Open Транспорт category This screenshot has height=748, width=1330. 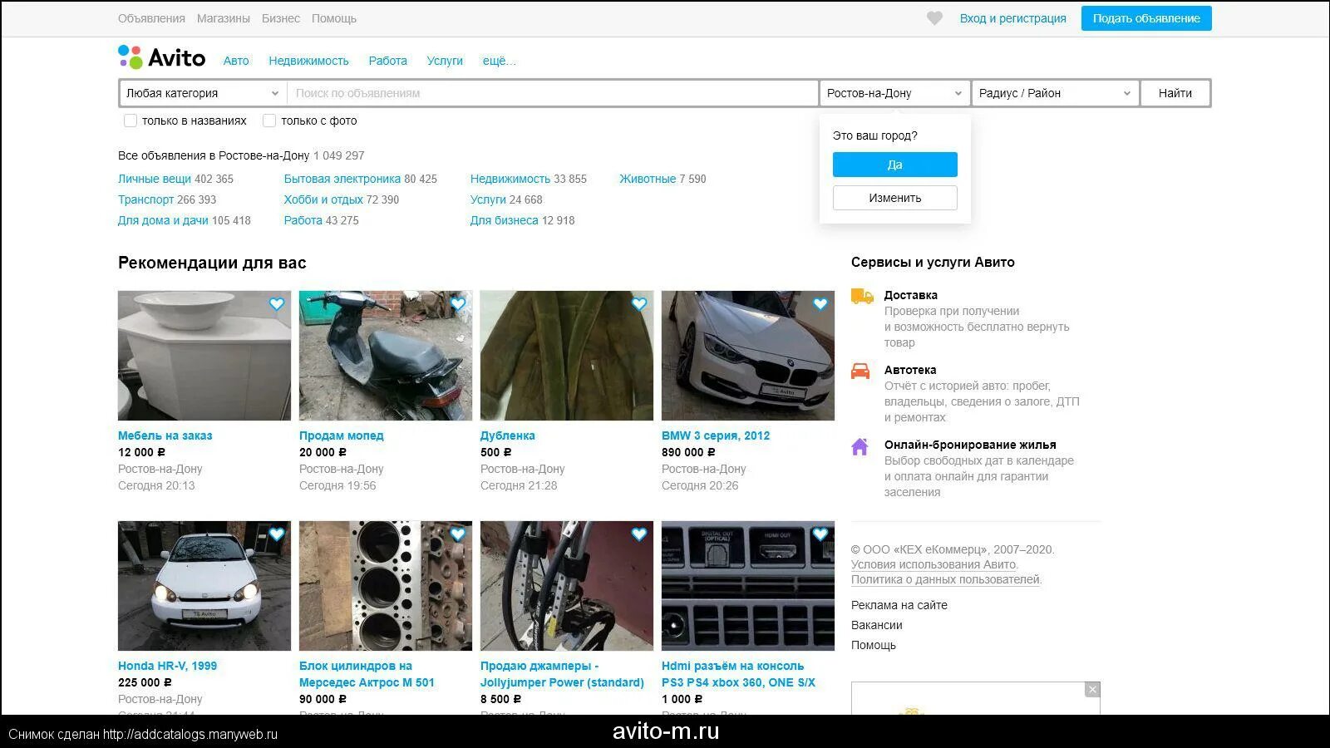pos(145,199)
